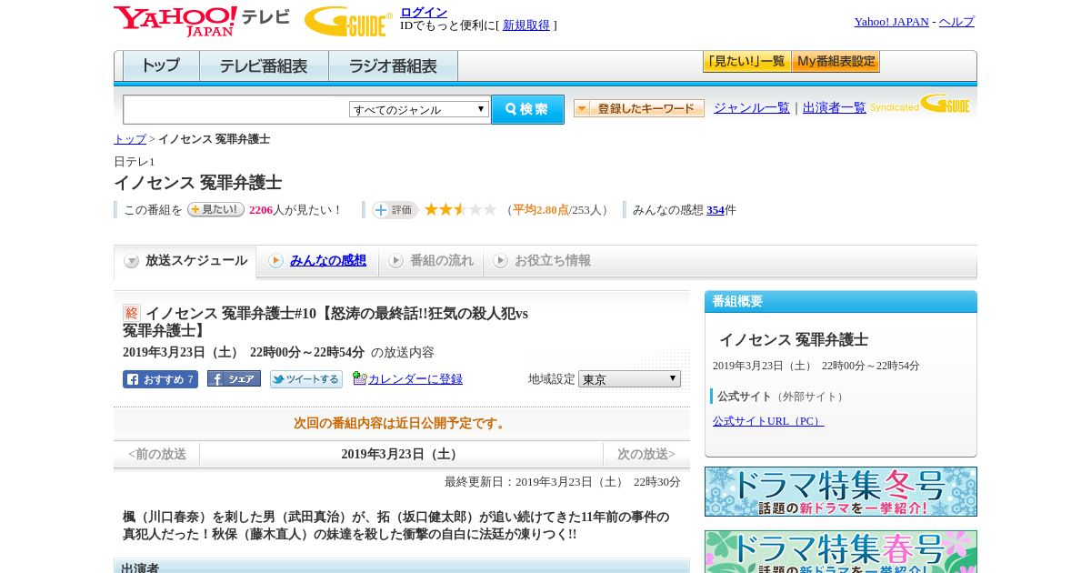Click the 番組概要 panel header

tap(841, 302)
